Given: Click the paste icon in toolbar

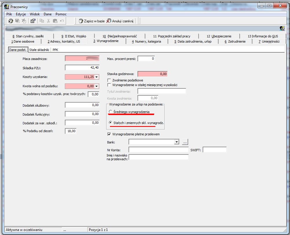Looking at the screenshot, I should [55, 21].
